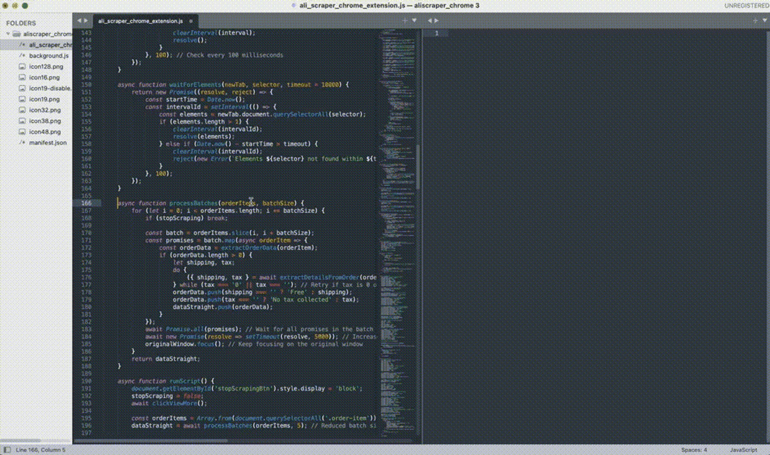Click the runScript function name on line 190
The image size is (770, 455).
pyautogui.click(x=184, y=381)
